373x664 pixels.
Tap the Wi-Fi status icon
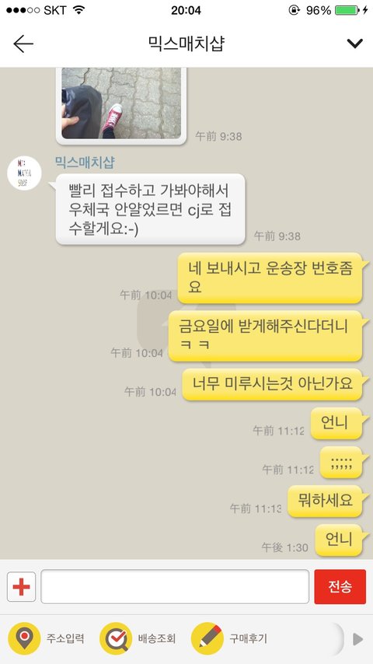coord(78,10)
